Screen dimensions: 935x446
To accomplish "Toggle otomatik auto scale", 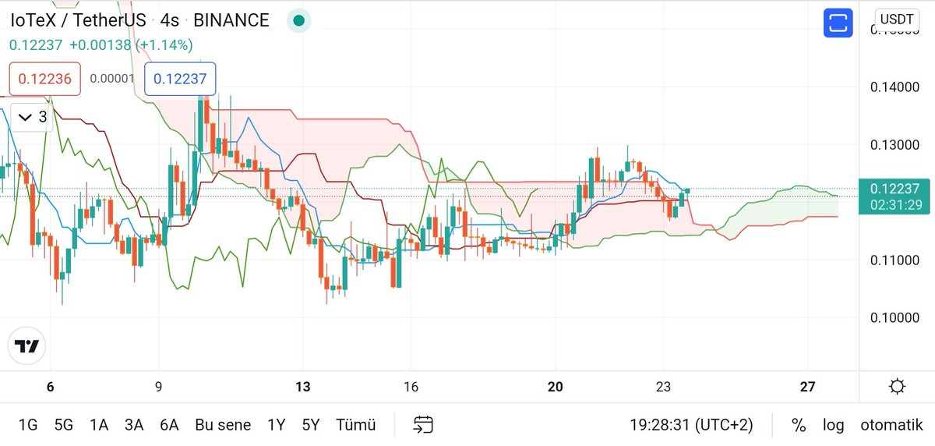I will click(891, 425).
